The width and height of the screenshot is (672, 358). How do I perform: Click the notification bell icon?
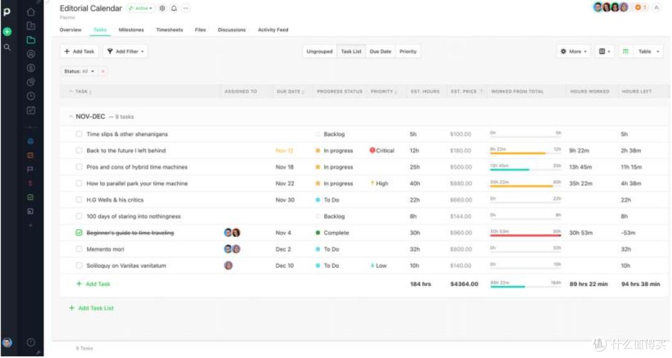174,8
